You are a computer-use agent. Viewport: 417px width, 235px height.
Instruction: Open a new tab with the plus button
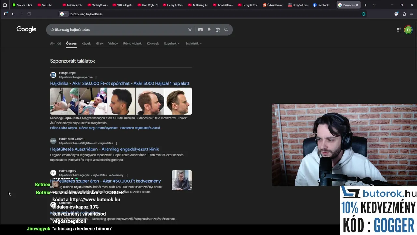tap(365, 5)
